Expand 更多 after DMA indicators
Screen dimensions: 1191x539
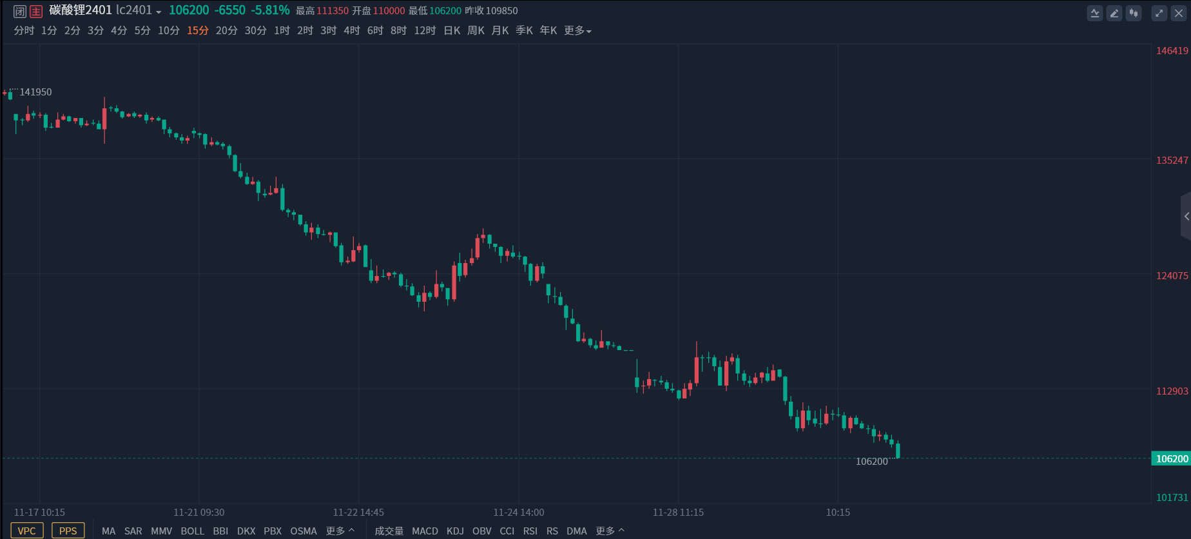[x=610, y=531]
